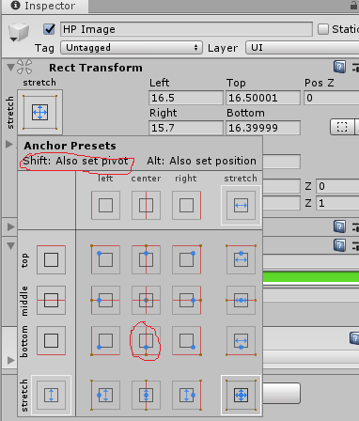Screen dimensions: 359x421
Task: Select middle horizontal-stretch anchor preset
Action: tap(241, 300)
